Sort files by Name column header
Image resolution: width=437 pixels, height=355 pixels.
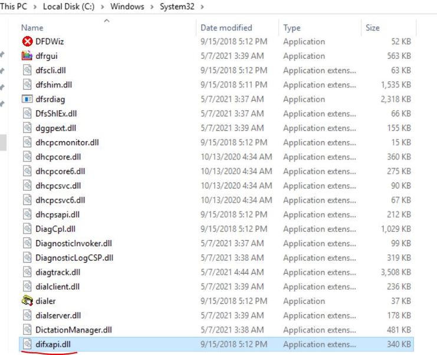(32, 28)
